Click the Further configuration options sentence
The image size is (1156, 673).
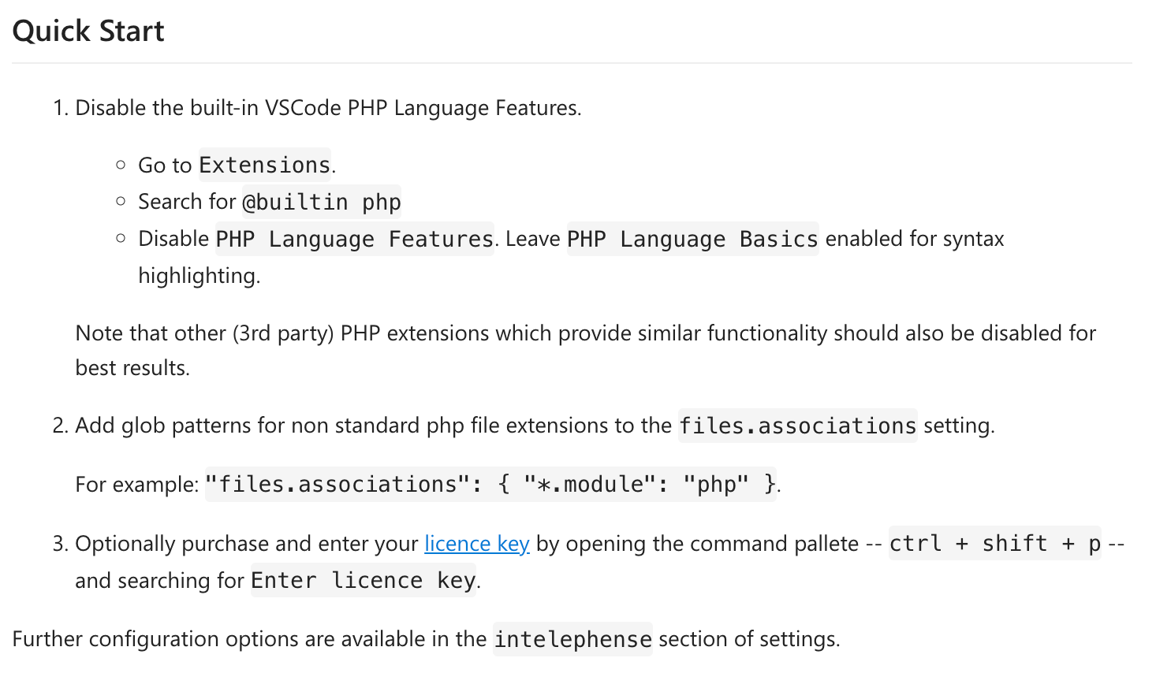tap(426, 638)
